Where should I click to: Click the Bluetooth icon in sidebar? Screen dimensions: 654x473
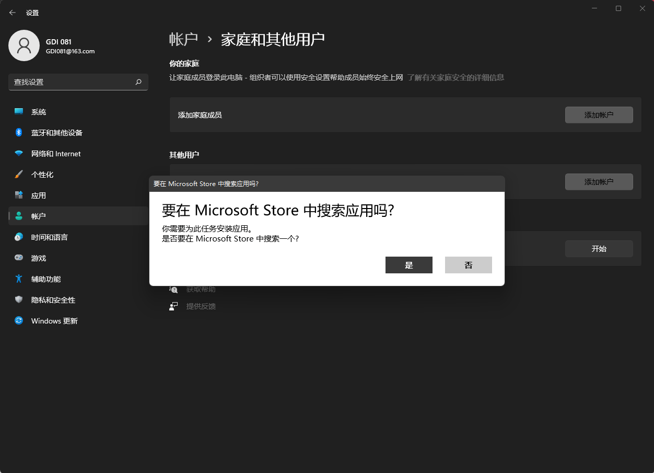pyautogui.click(x=19, y=133)
